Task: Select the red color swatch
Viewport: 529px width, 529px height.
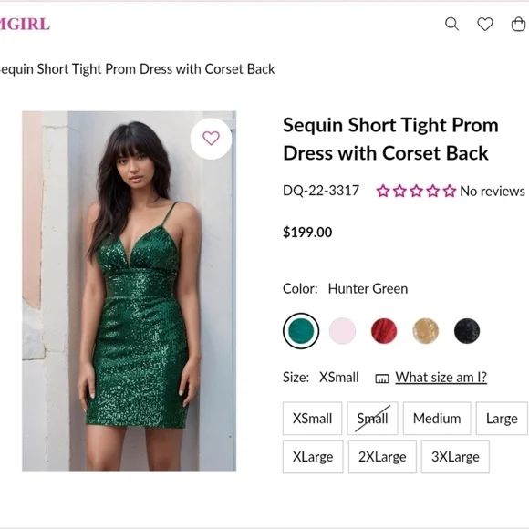Action: [384, 330]
